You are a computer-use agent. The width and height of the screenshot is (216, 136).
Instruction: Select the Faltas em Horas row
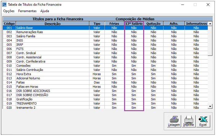click(x=105, y=87)
